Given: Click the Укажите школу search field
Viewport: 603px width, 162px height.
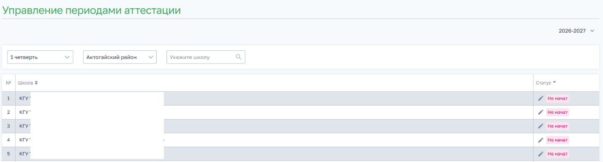Looking at the screenshot, I should 206,57.
